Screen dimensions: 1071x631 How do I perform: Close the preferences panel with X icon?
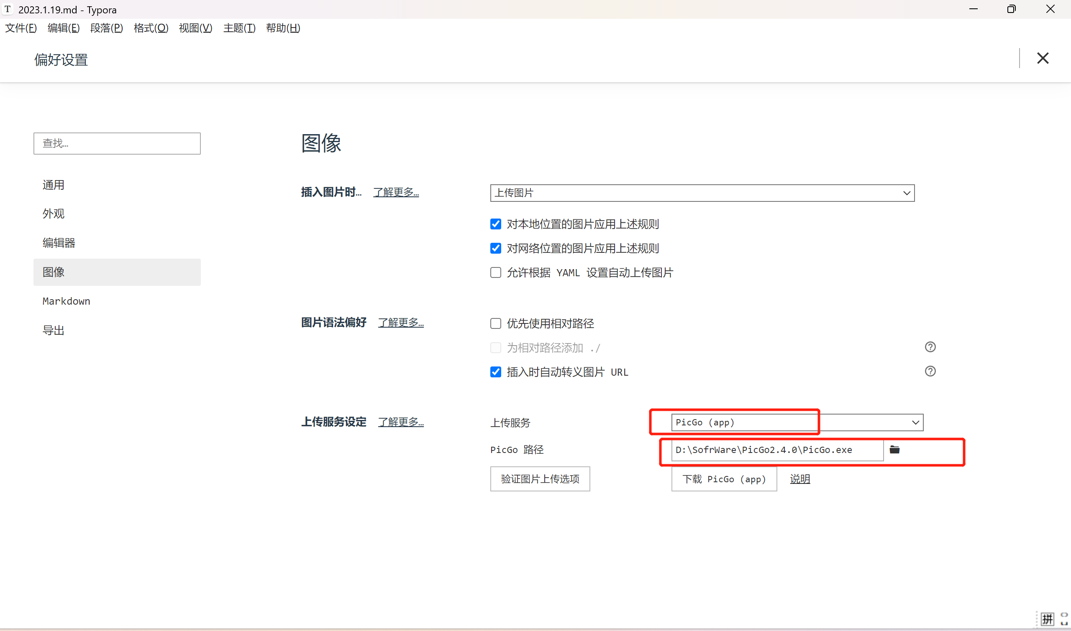coord(1043,58)
